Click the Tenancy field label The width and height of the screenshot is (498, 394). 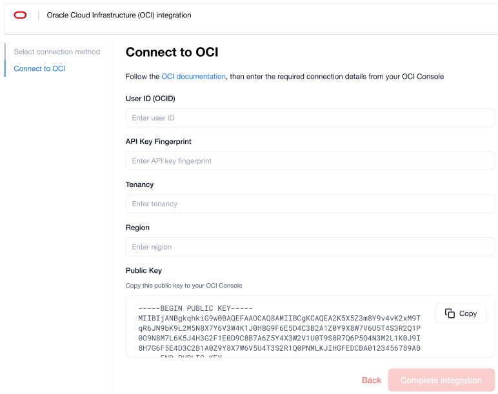point(139,184)
